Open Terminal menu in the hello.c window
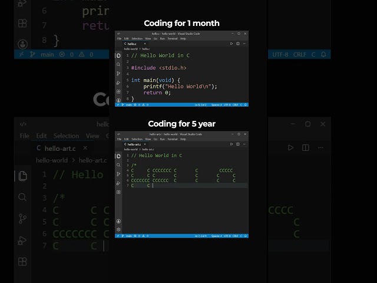 (173, 38)
